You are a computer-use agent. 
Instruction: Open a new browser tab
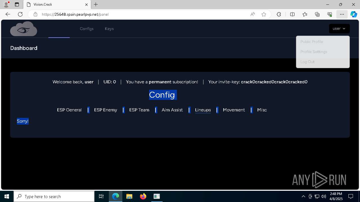(96, 4)
